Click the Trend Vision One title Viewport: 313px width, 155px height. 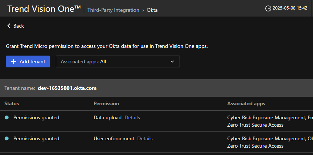[44, 9]
